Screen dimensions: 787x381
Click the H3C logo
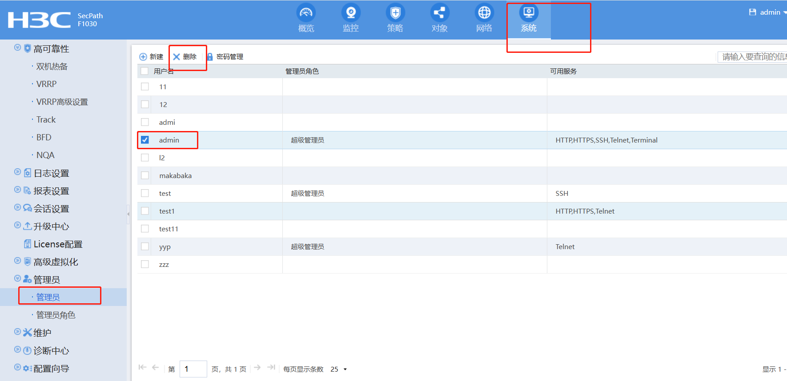click(39, 20)
